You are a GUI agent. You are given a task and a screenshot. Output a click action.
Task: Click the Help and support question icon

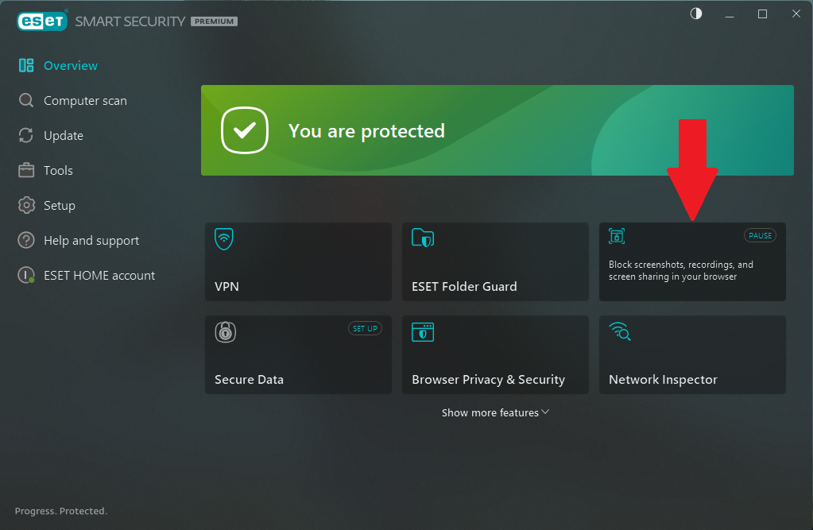click(26, 240)
